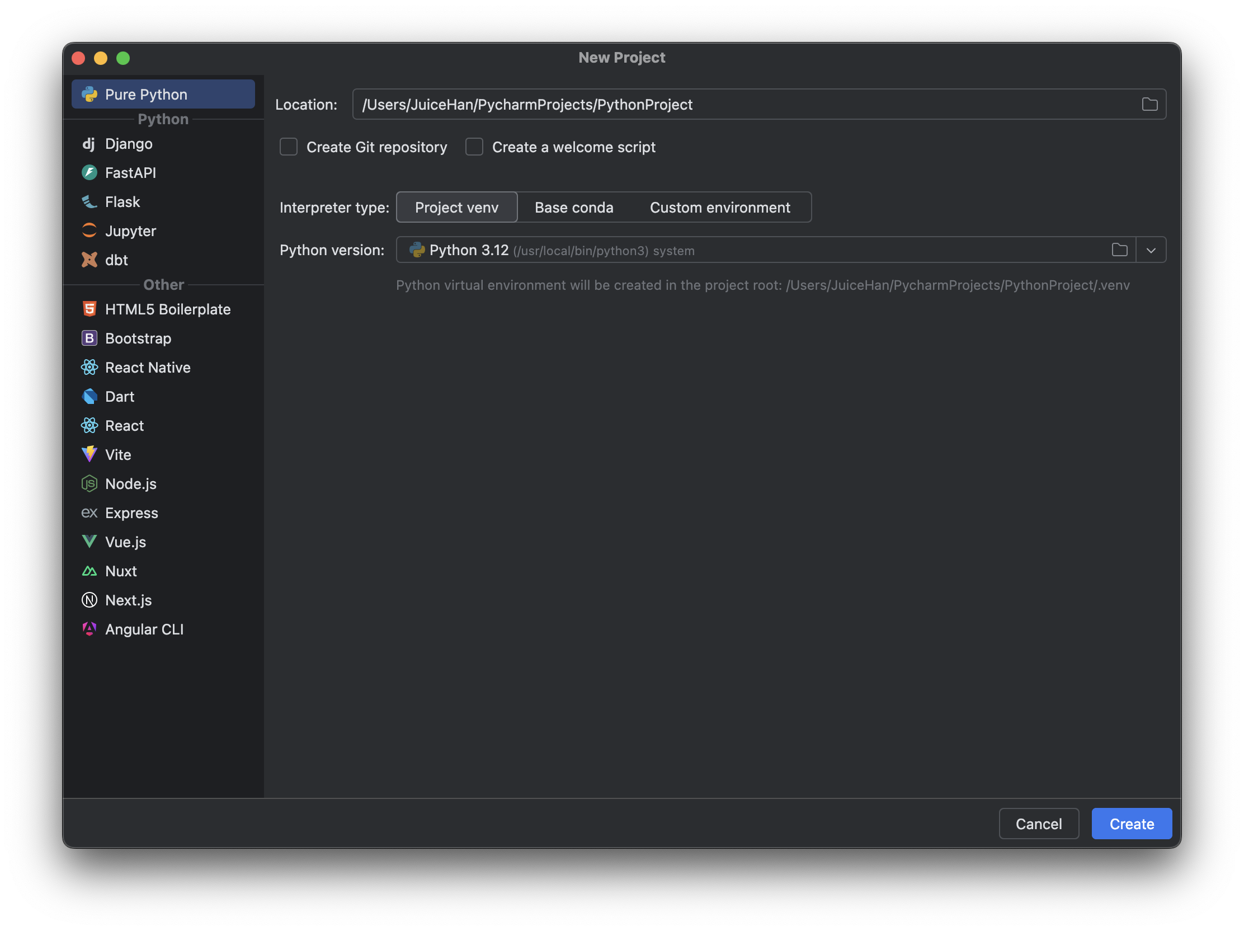Click the Jupyter icon in list
The image size is (1244, 931).
click(x=89, y=231)
